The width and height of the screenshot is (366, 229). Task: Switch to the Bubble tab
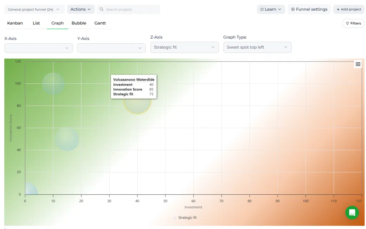click(79, 23)
